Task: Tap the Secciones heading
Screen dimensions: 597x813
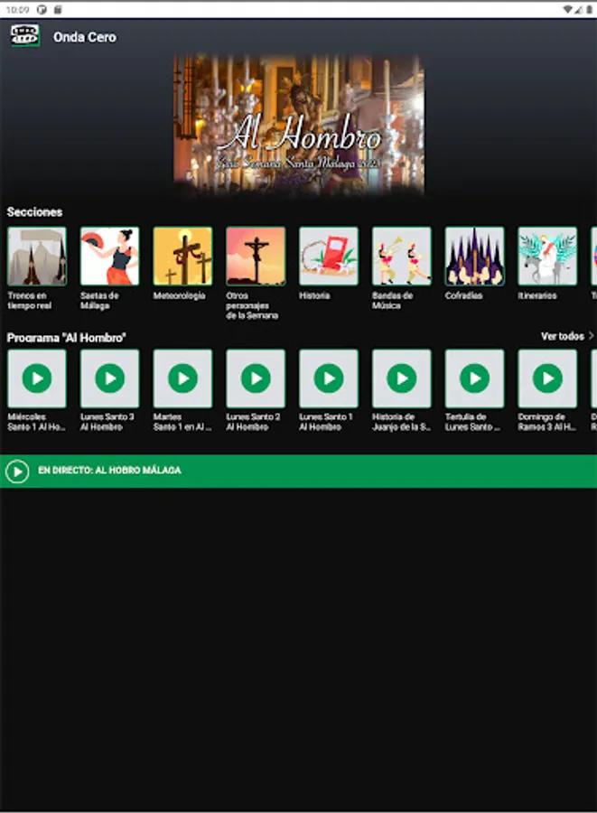Action: (x=34, y=212)
